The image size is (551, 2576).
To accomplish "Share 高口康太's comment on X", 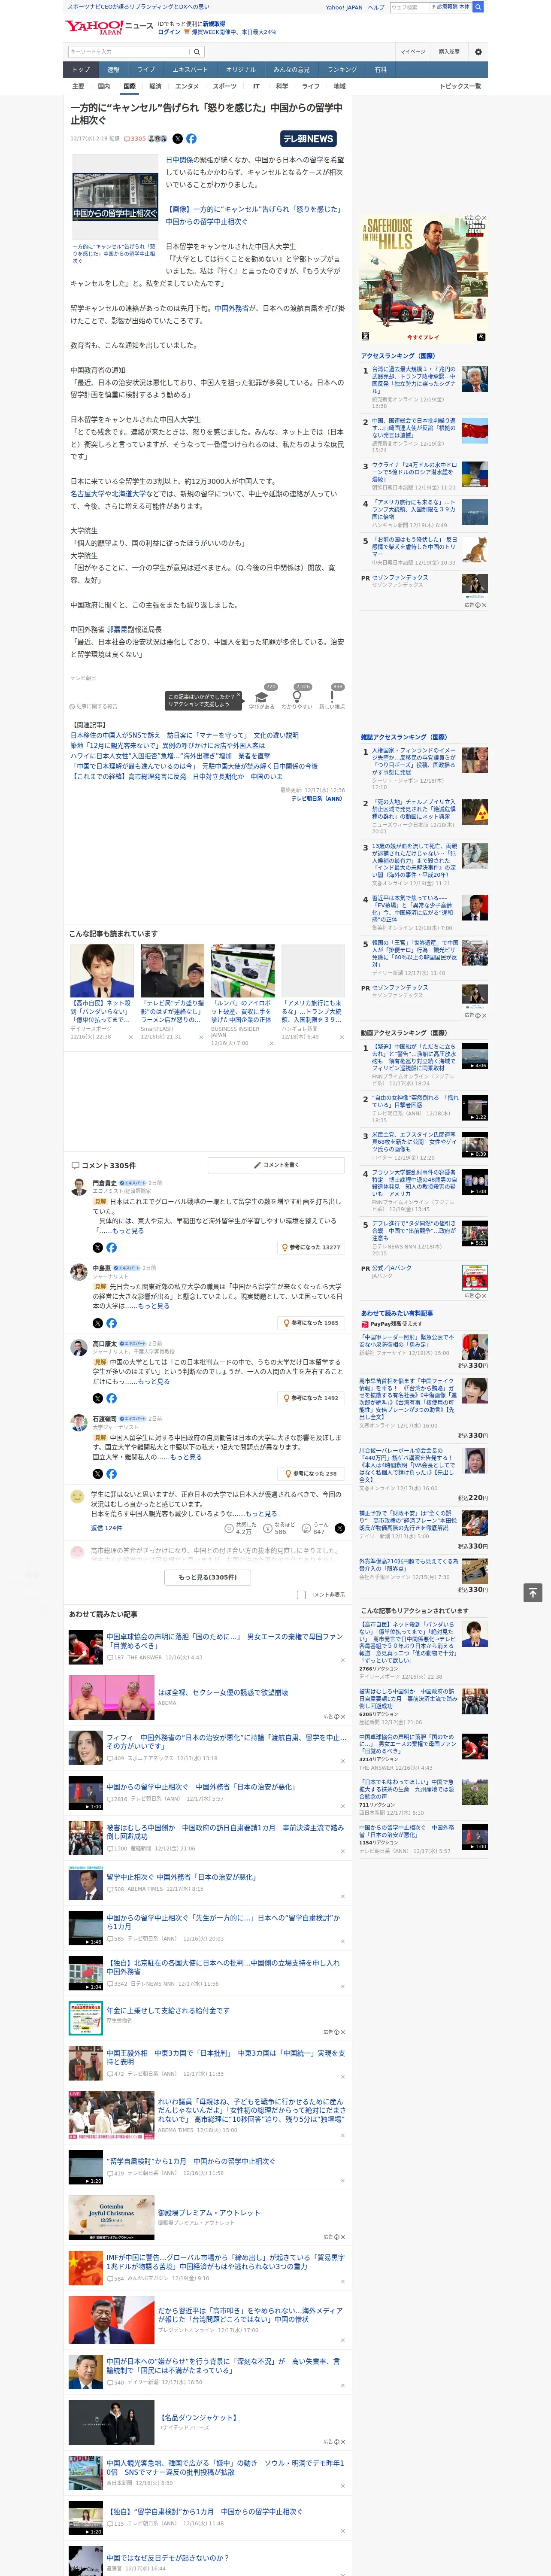I will [x=98, y=1398].
